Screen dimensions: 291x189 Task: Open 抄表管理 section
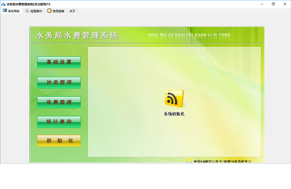point(59,82)
